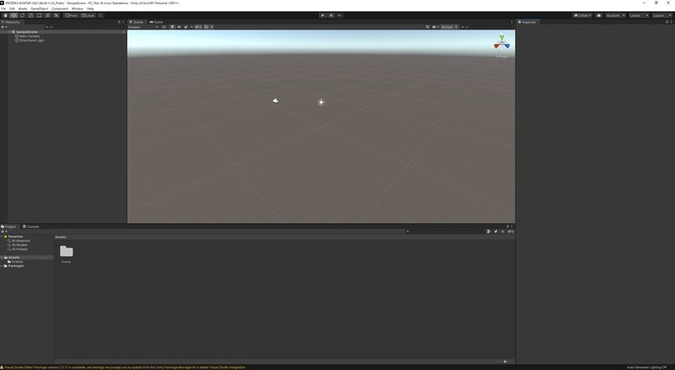Open scene component tools icon
Screen dimensions: 675x370
(x=428, y=27)
